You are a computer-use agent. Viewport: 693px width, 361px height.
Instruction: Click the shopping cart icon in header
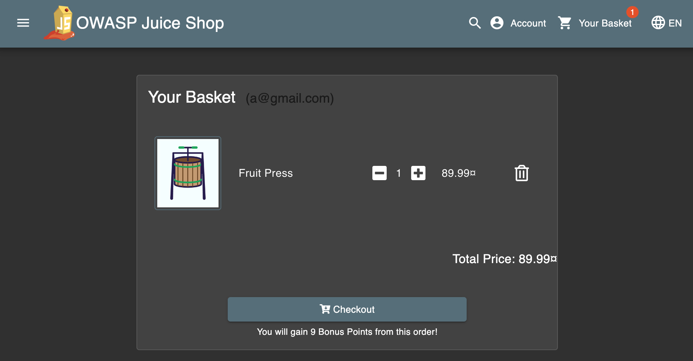click(x=565, y=23)
